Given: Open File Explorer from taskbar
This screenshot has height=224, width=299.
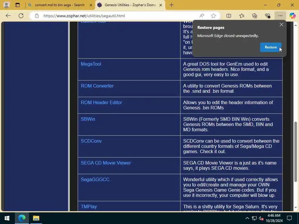Looking at the screenshot, I should (x=36, y=218).
